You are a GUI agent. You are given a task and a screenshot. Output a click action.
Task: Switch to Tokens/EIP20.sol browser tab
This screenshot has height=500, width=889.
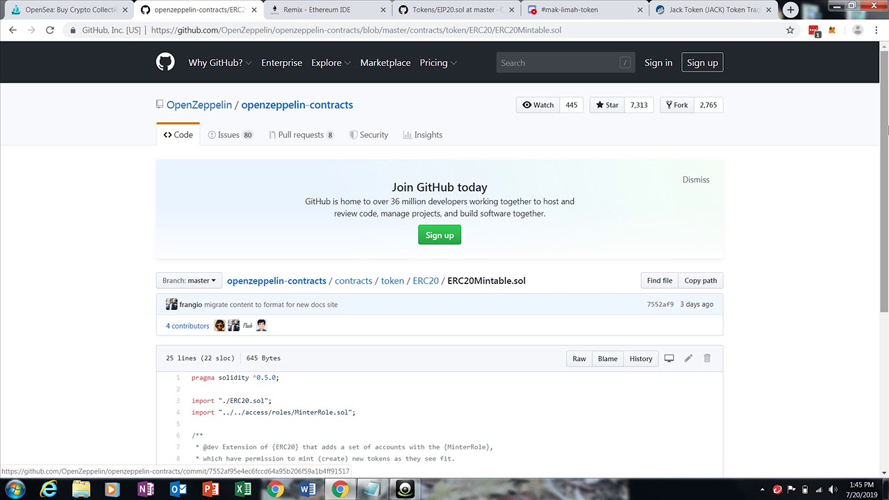[456, 10]
